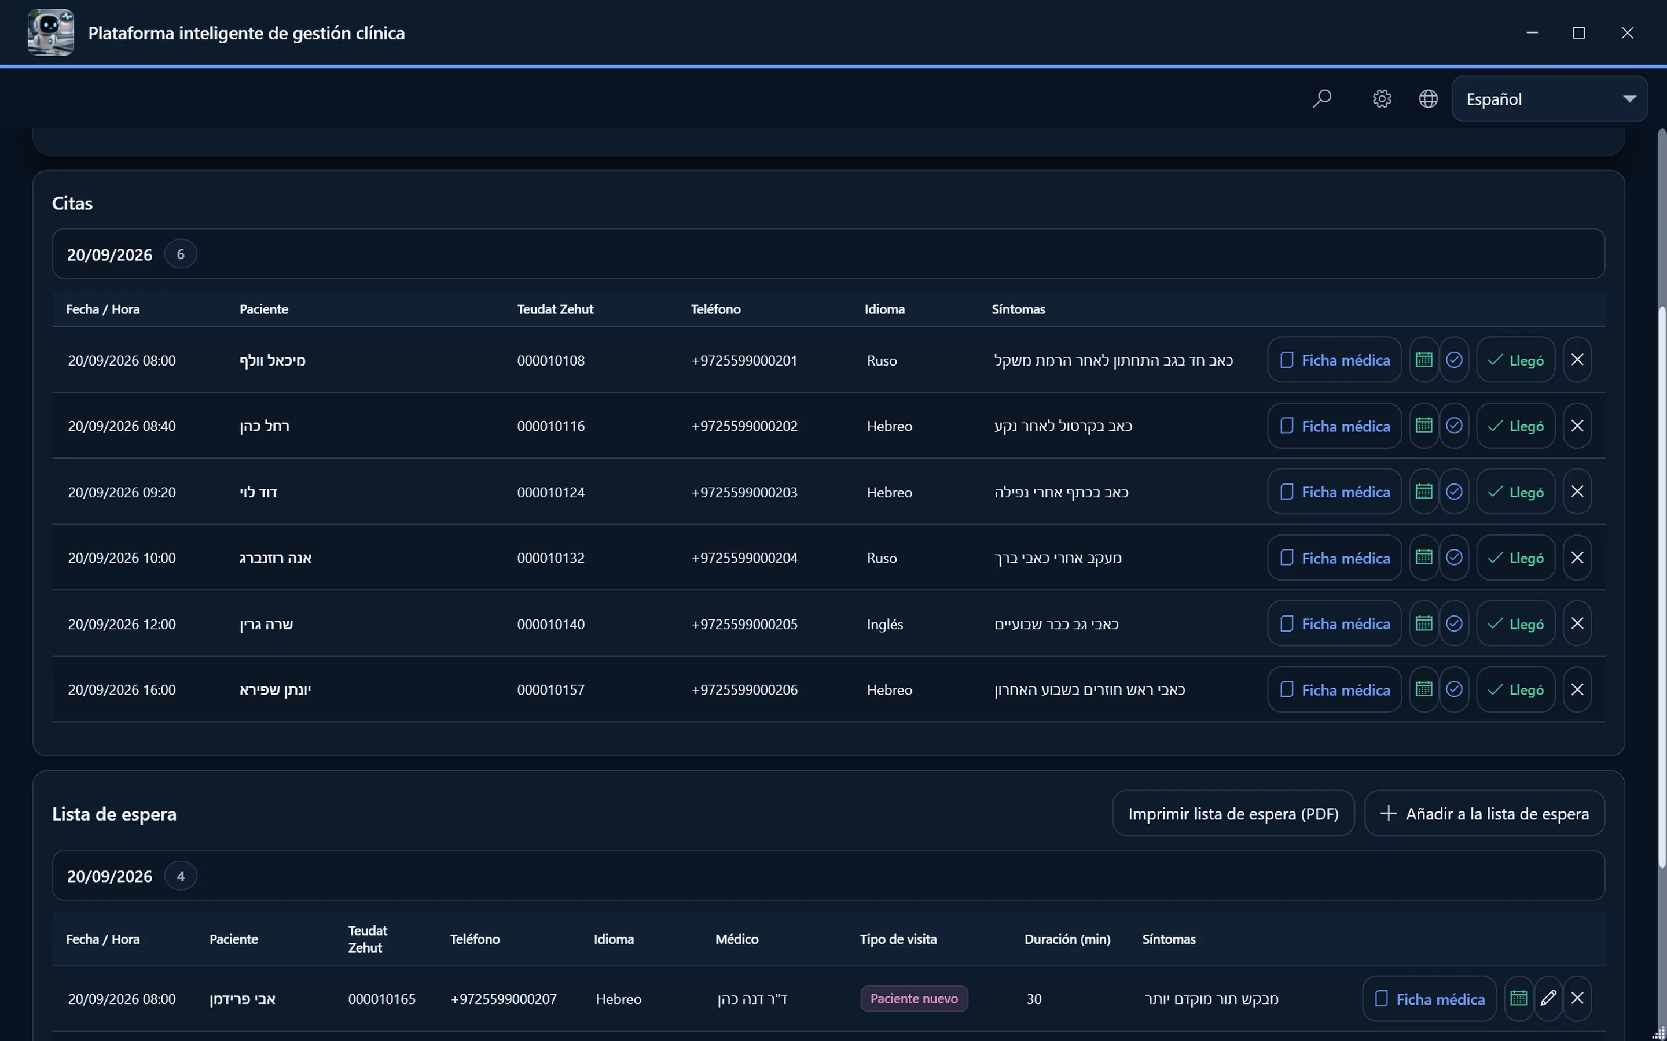The height and width of the screenshot is (1041, 1667).
Task: Mark patient 000010124 as Llegó
Action: [x=1515, y=492]
